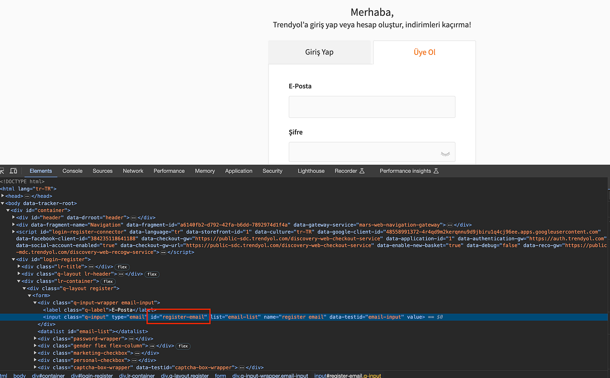
Task: Click the type="email" attribute text
Action: (128, 317)
